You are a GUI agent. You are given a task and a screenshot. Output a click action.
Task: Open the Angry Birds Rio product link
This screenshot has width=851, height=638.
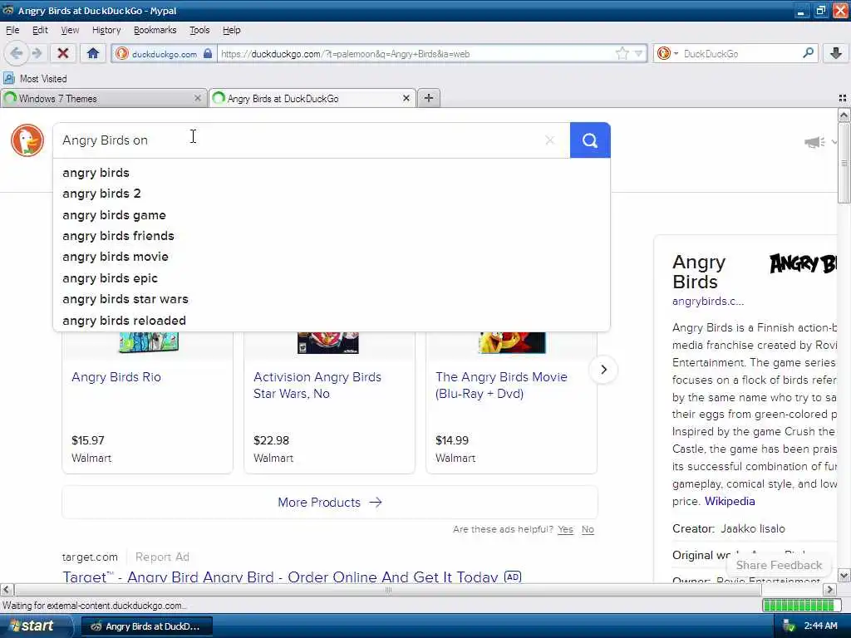click(x=116, y=377)
